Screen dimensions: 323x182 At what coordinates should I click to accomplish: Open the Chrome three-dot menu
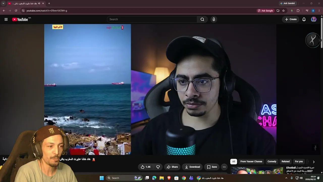click(319, 11)
